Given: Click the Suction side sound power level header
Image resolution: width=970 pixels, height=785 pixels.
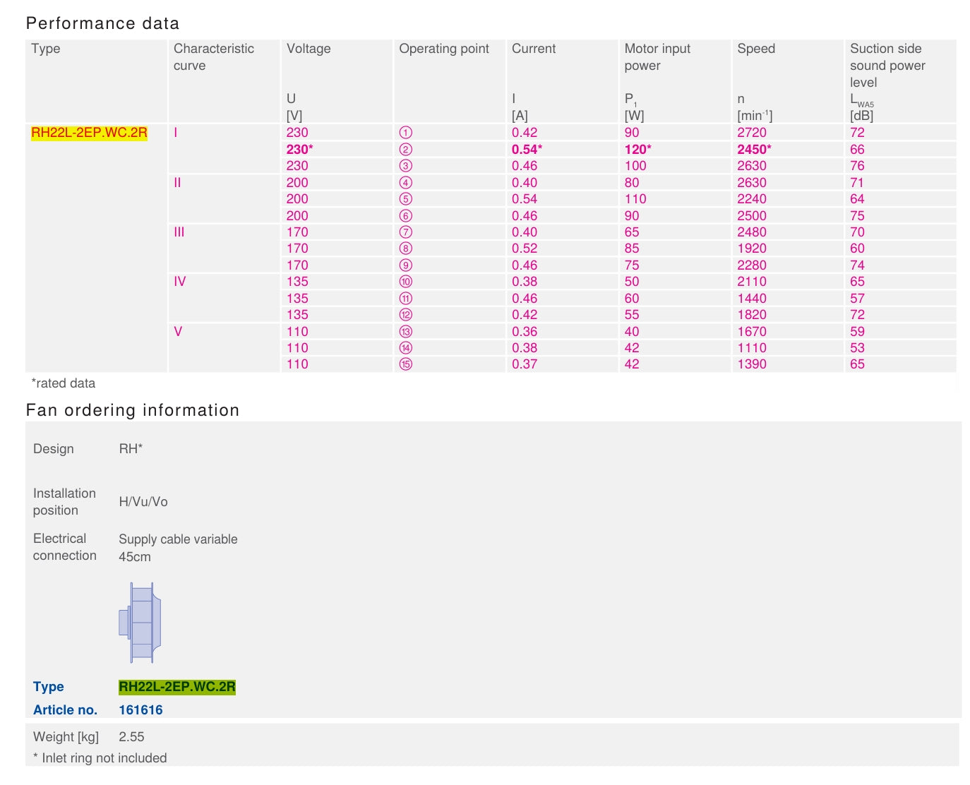Looking at the screenshot, I should pyautogui.click(x=887, y=66).
